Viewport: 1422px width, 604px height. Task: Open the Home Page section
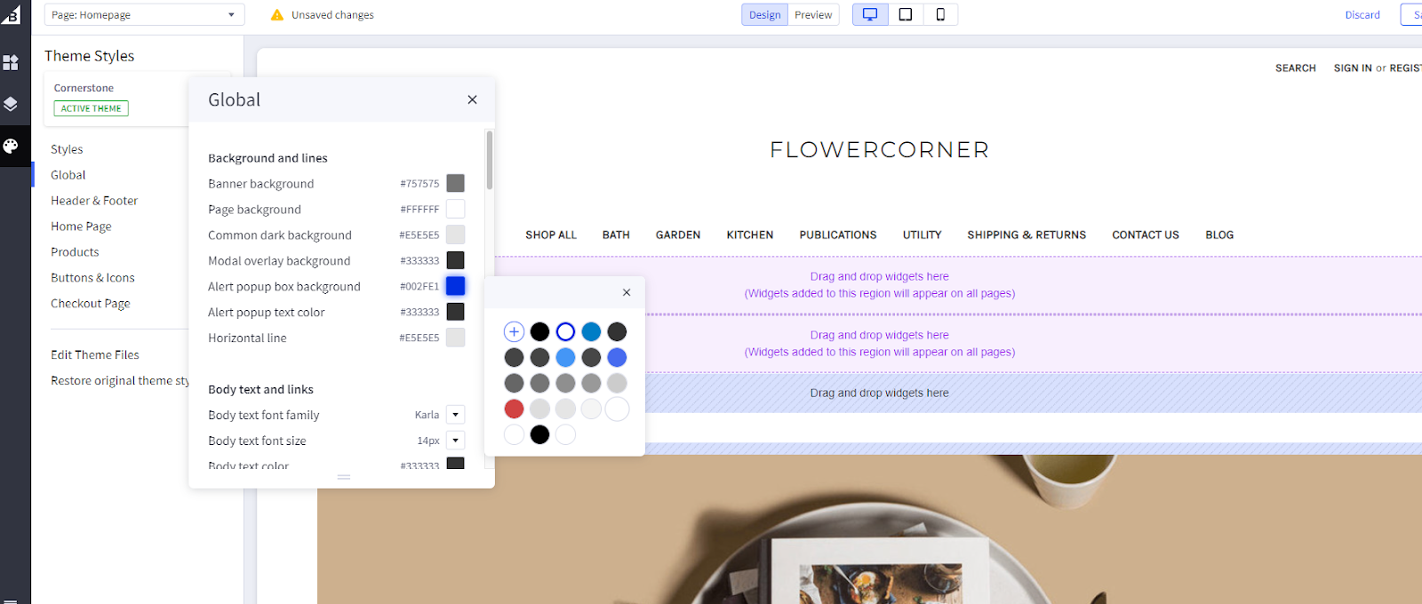pos(81,226)
